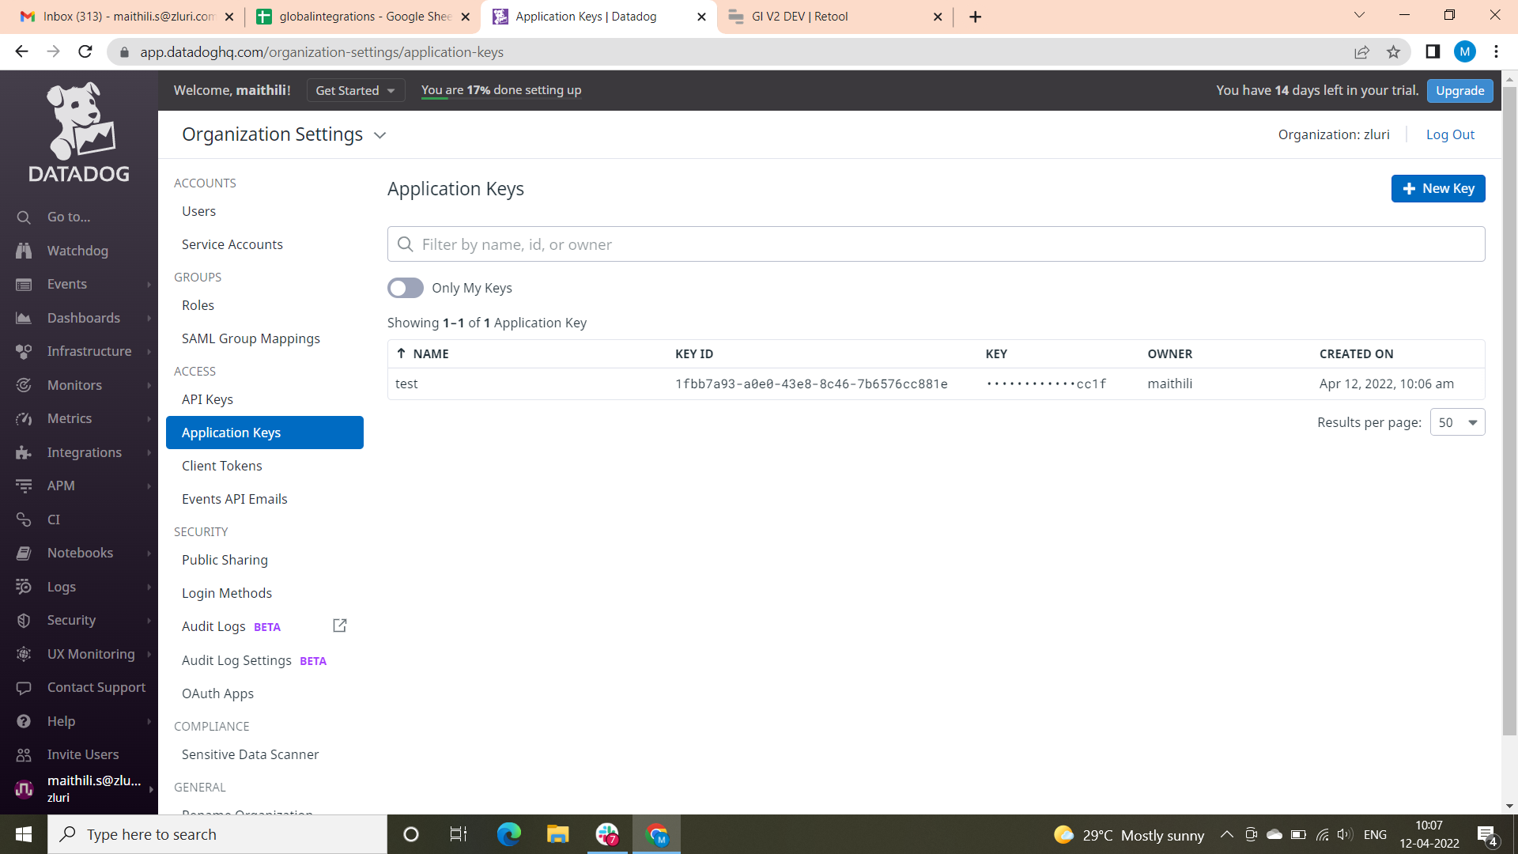Sort table by NAME column
This screenshot has width=1518, height=854.
click(422, 353)
